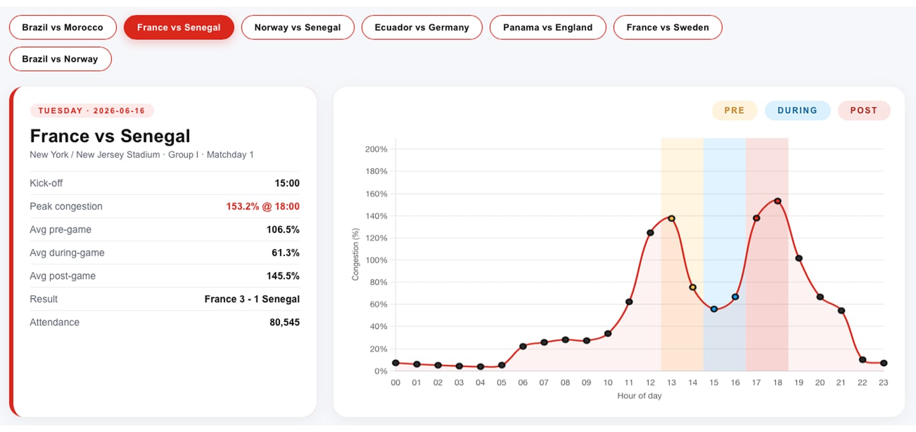The image size is (916, 432).
Task: Click peak congestion value 153.2% @ 18:00
Action: [263, 206]
